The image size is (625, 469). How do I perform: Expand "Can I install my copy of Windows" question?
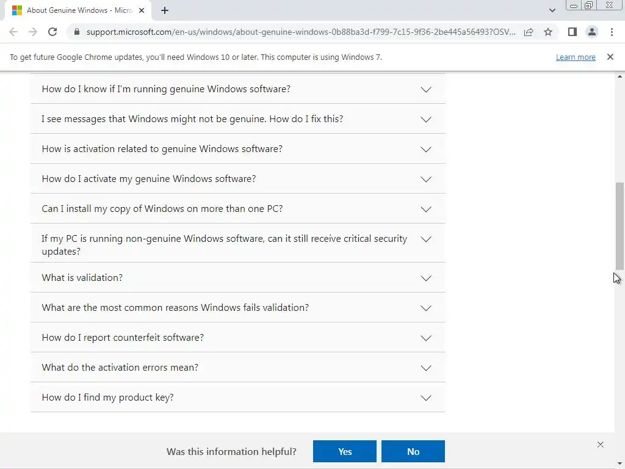[237, 209]
